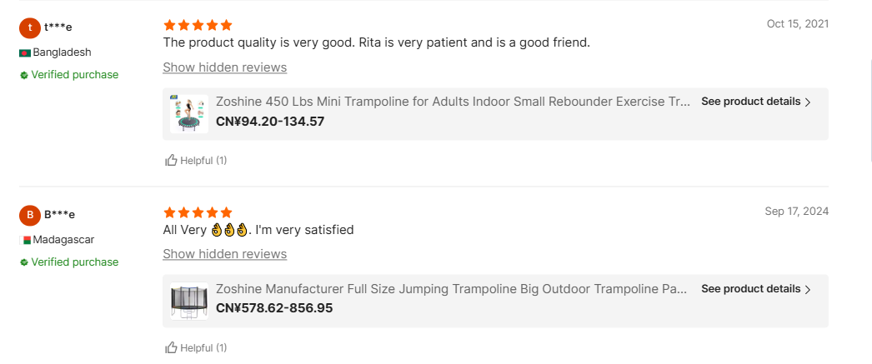Click thumbs-up icon on Bangladesh review

(x=171, y=160)
